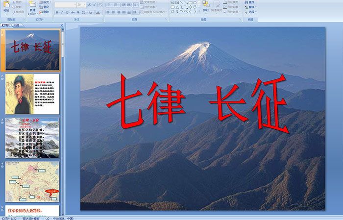This screenshot has width=343, height=220.
Task: Open the 版式 slide layout dropdown
Action: pyautogui.click(x=45, y=2)
